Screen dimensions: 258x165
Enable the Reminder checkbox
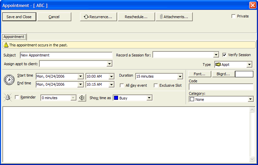pyautogui.click(x=17, y=97)
